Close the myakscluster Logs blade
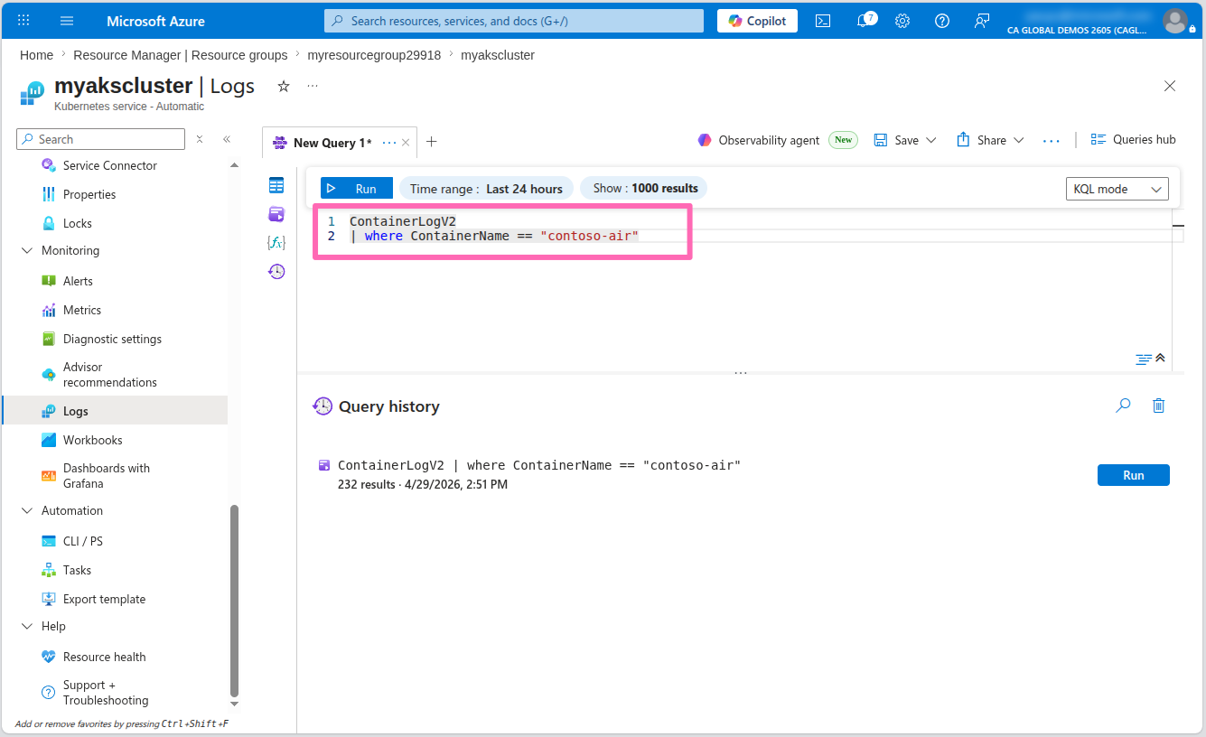 (1170, 86)
